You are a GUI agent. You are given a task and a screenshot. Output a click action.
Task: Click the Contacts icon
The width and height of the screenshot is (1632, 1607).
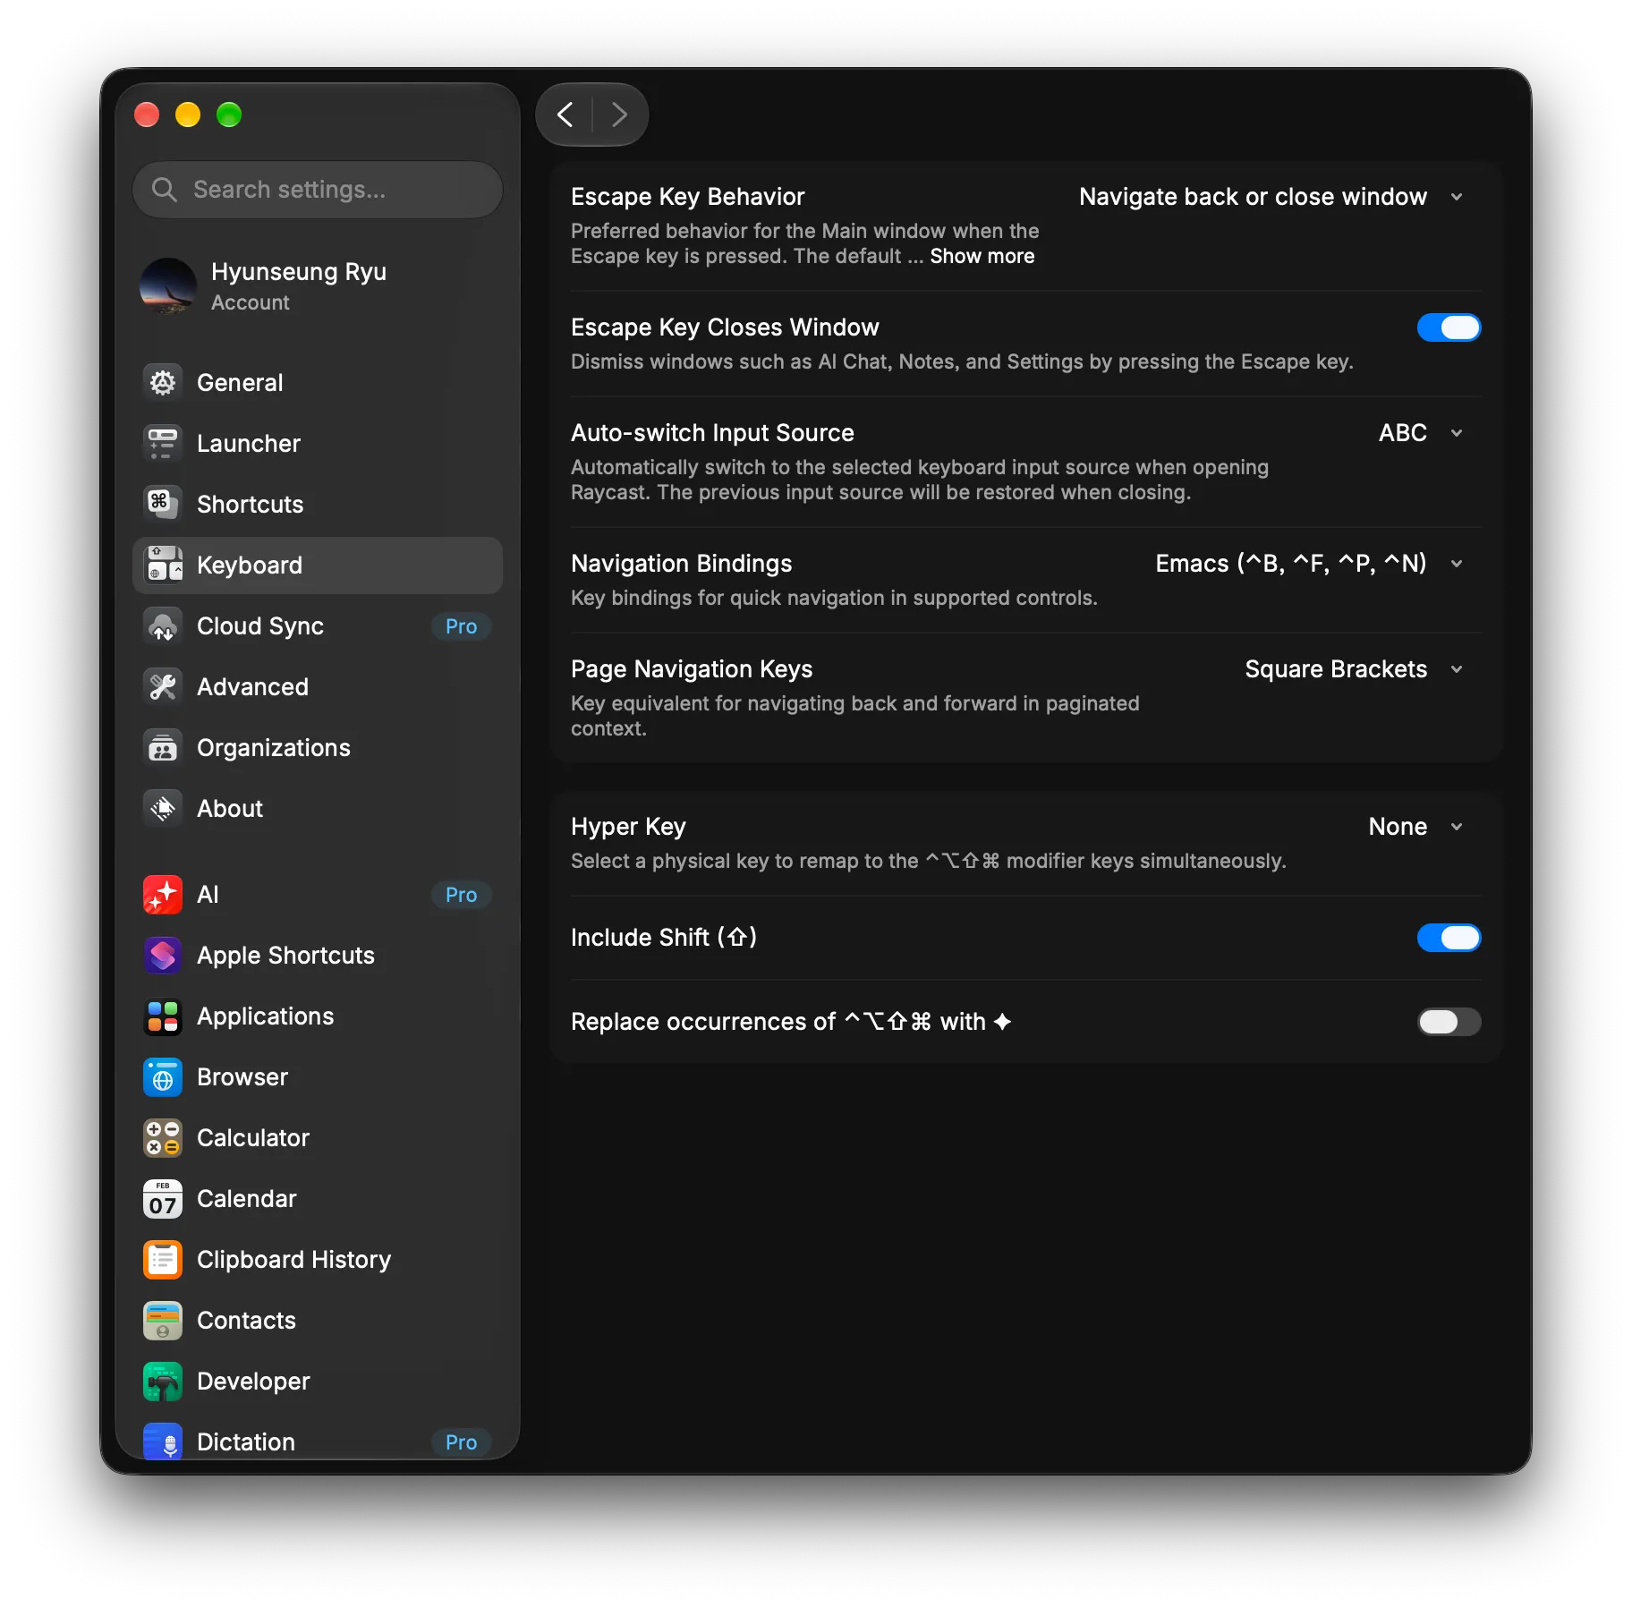(x=163, y=1321)
